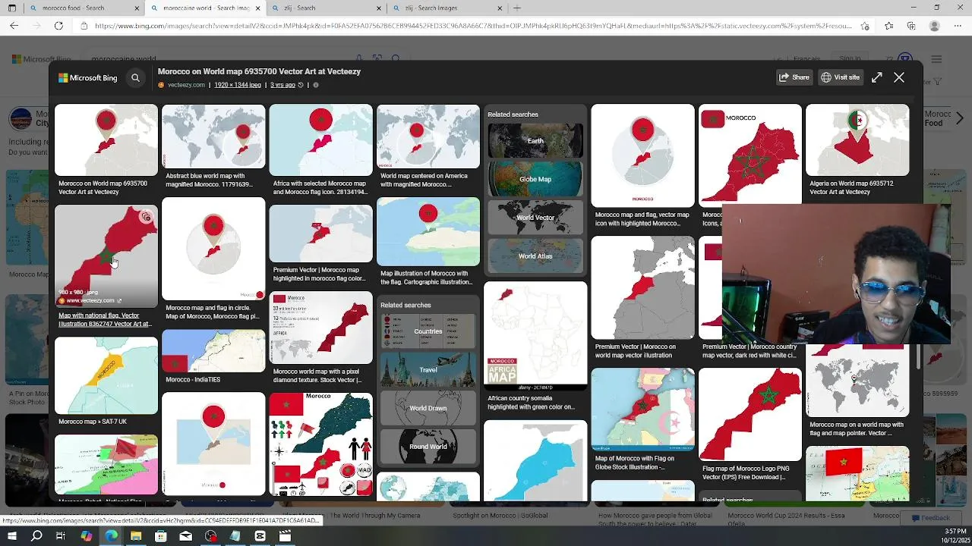This screenshot has width=972, height=546.
Task: Open Windows taskbar search
Action: click(36, 536)
